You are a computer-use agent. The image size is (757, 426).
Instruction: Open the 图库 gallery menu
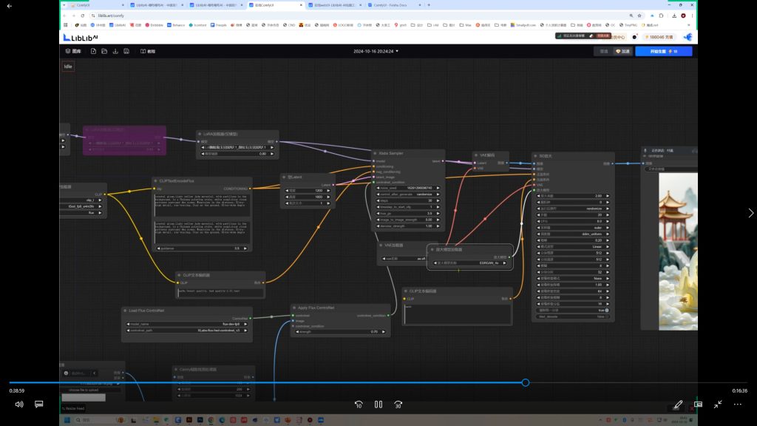tap(72, 52)
